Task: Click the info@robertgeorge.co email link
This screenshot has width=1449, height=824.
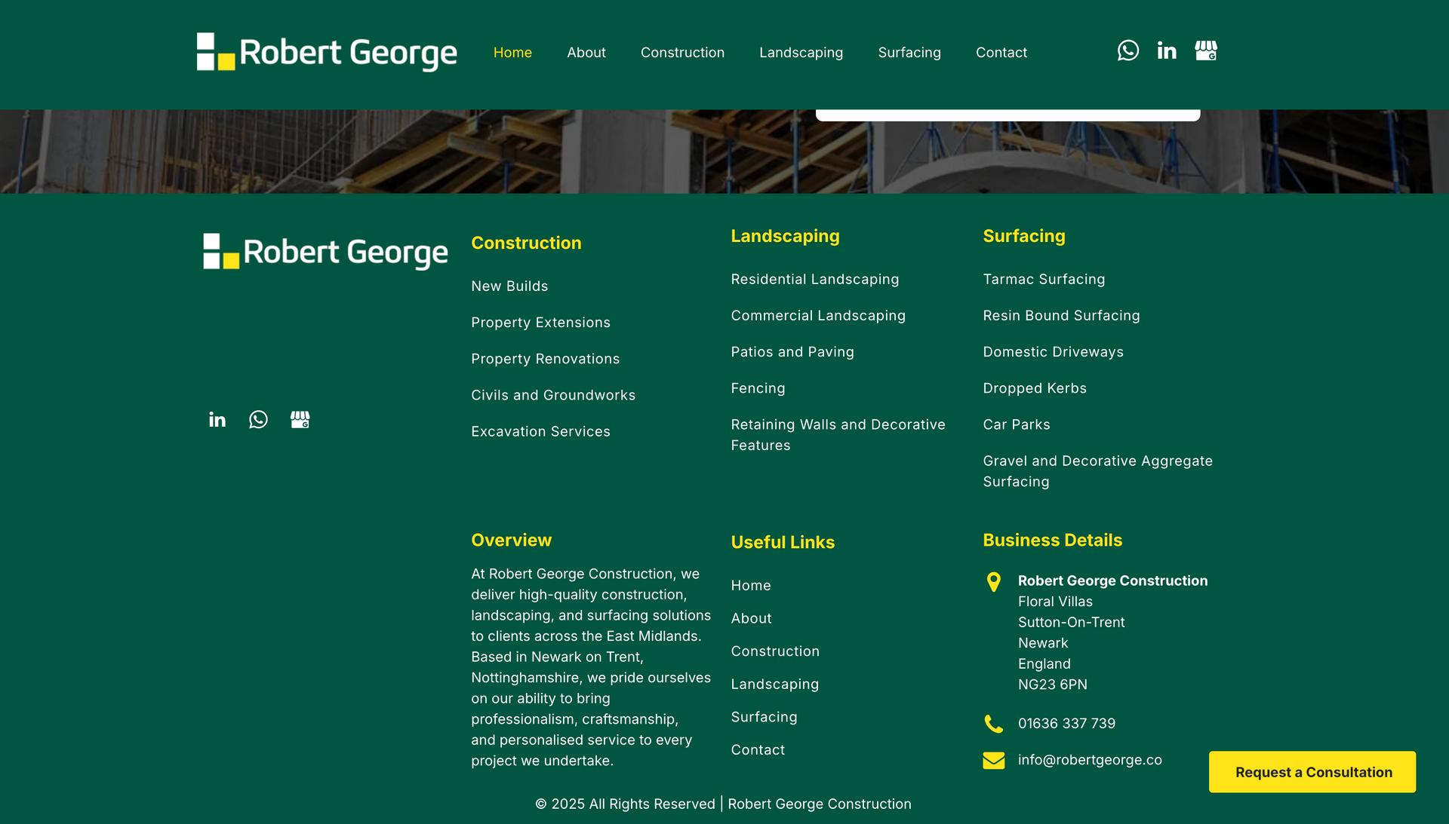Action: click(1089, 760)
